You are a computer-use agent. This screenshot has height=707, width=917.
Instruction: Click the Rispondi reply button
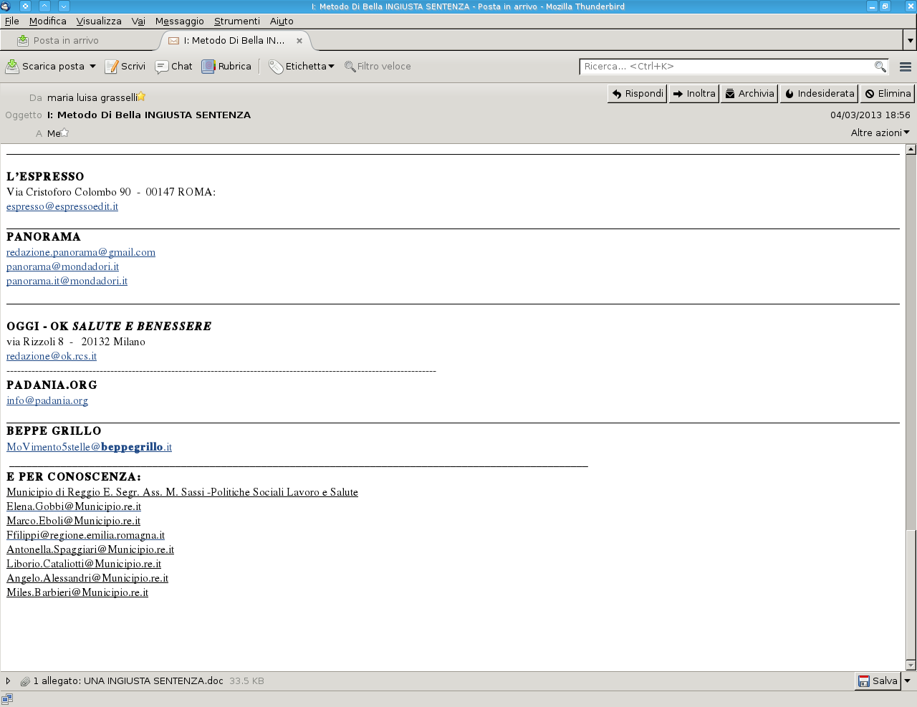tap(637, 94)
